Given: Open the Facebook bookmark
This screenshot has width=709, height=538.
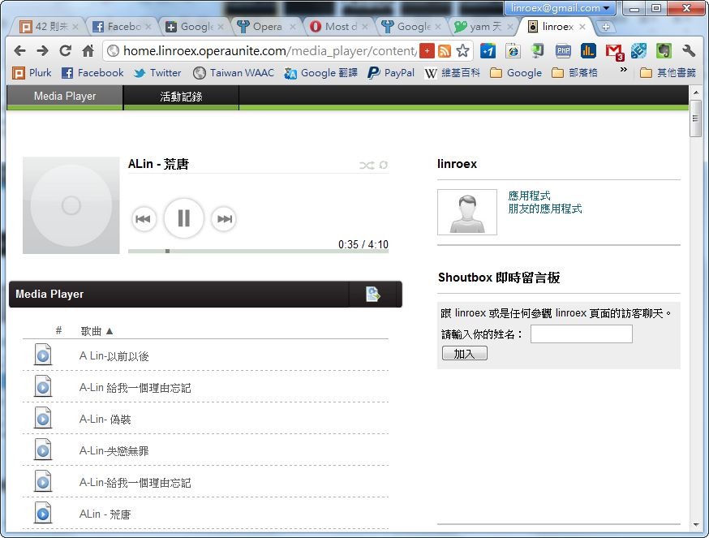Looking at the screenshot, I should (92, 72).
